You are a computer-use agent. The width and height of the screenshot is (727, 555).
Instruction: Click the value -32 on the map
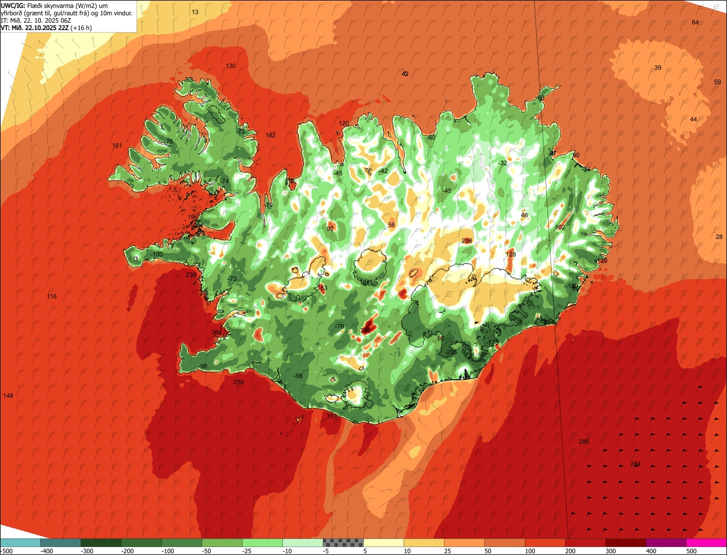point(502,163)
